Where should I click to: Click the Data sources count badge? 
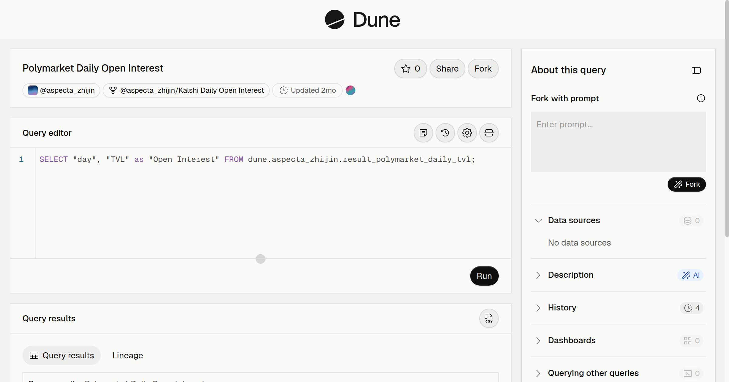tap(691, 221)
